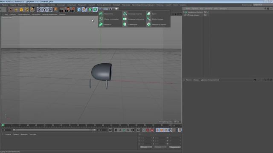
Task: Toggle the Y axis lock
Action: point(44,9)
